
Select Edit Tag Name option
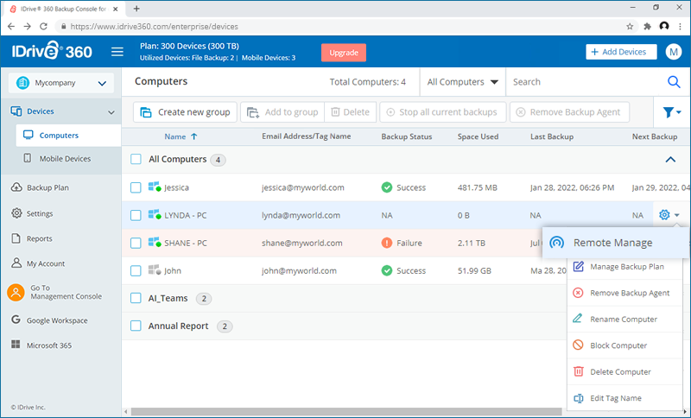(624, 398)
